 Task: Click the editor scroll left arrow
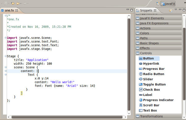pos(9,117)
